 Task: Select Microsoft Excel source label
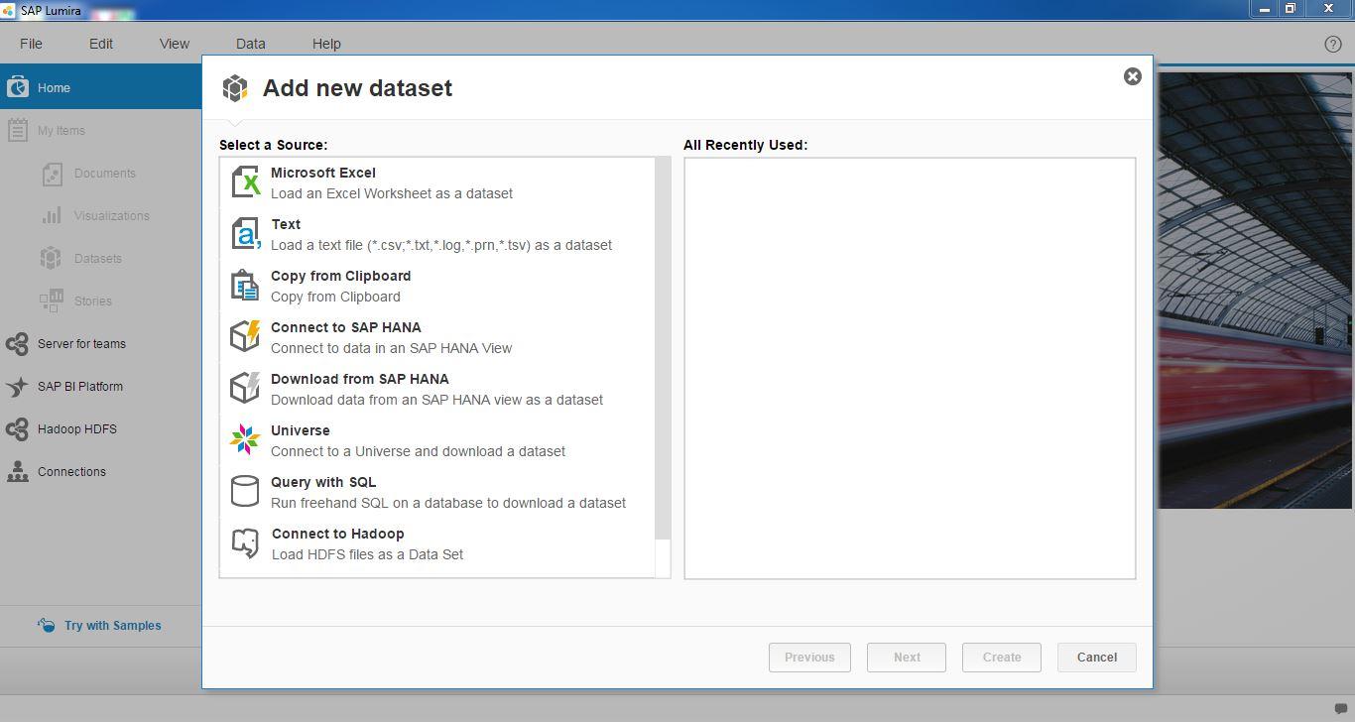(323, 173)
